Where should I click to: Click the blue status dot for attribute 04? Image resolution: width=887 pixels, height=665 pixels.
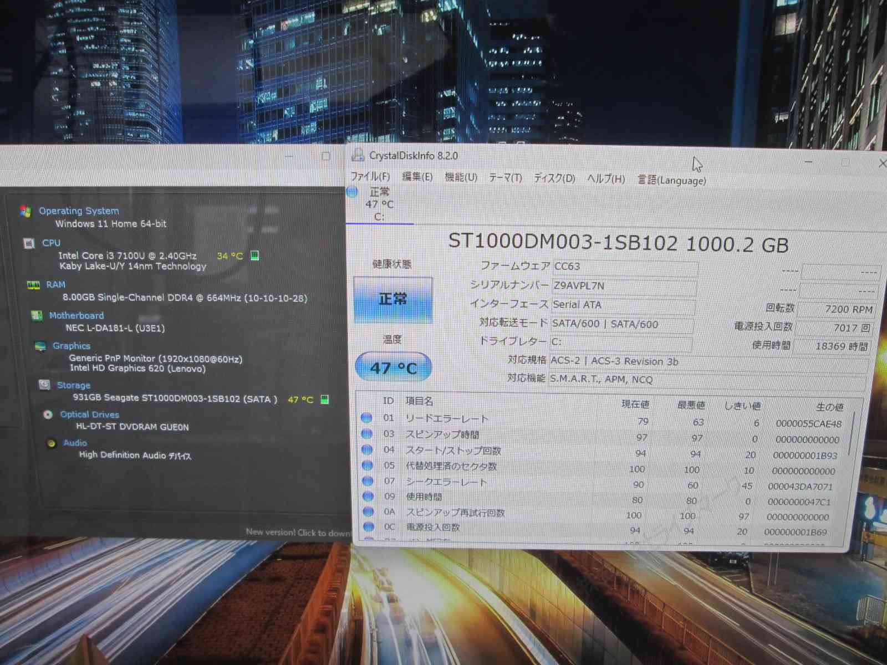367,449
